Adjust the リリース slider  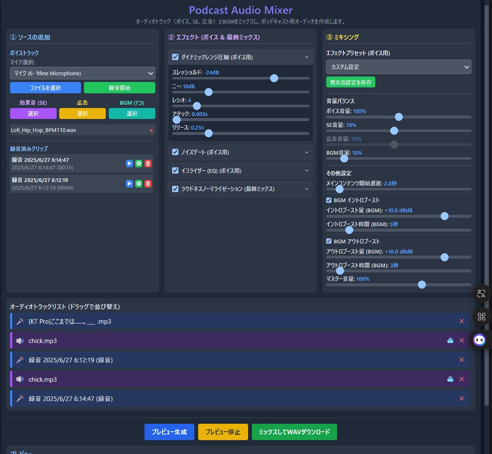[x=209, y=134]
